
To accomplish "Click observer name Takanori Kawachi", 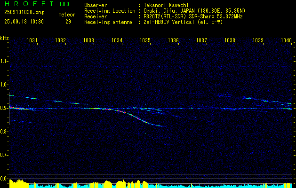I will point(166,5).
